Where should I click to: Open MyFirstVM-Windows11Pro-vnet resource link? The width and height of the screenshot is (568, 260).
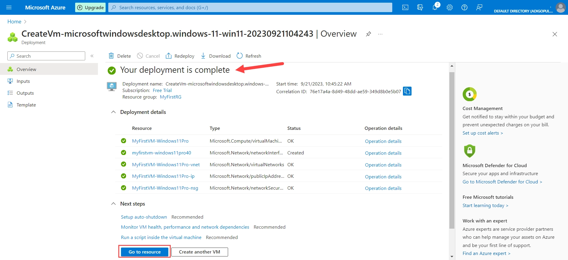coord(166,165)
